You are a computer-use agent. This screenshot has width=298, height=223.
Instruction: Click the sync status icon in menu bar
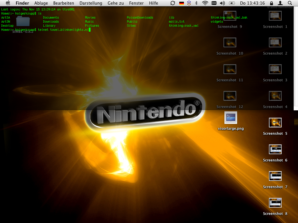click(173, 3)
